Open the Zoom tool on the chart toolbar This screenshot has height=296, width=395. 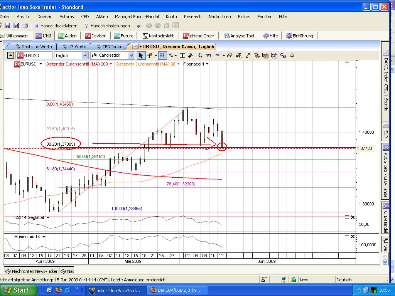200,55
